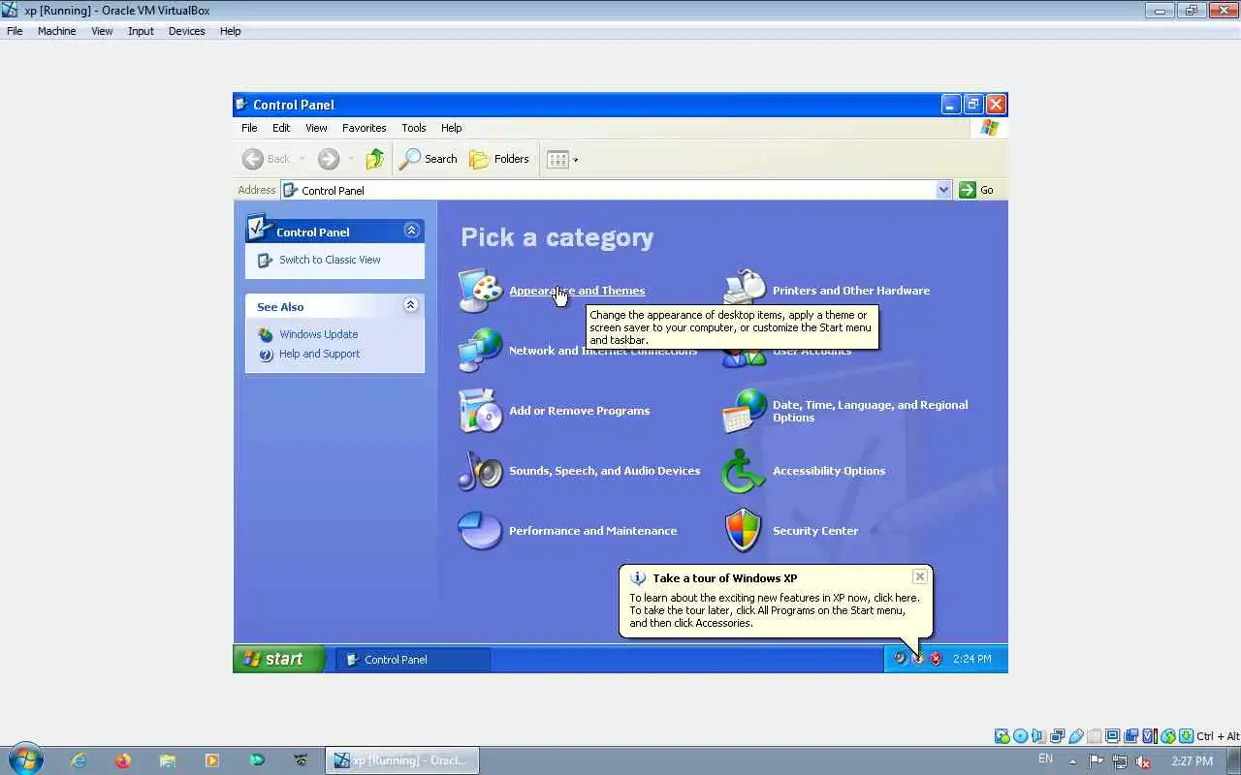Open the Windows 7 Start orb
Screen dimensions: 1241x775
[x=26, y=759]
